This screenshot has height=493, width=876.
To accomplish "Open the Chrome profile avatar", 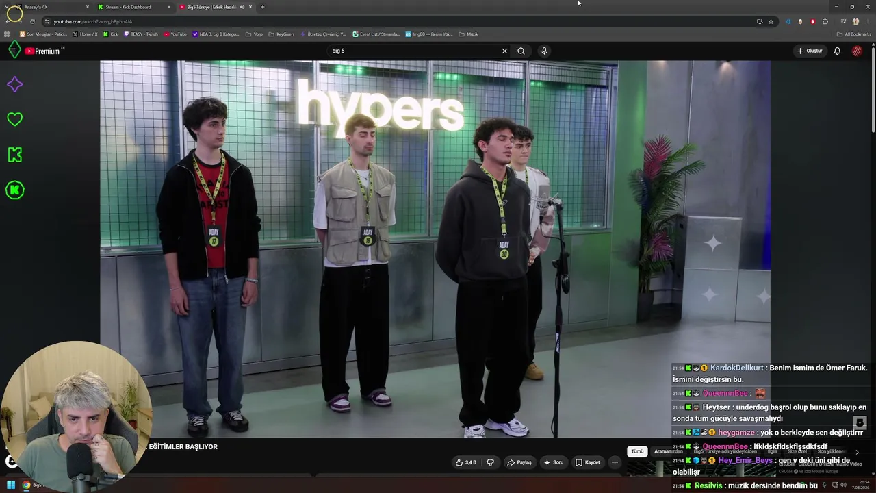I will (x=855, y=21).
